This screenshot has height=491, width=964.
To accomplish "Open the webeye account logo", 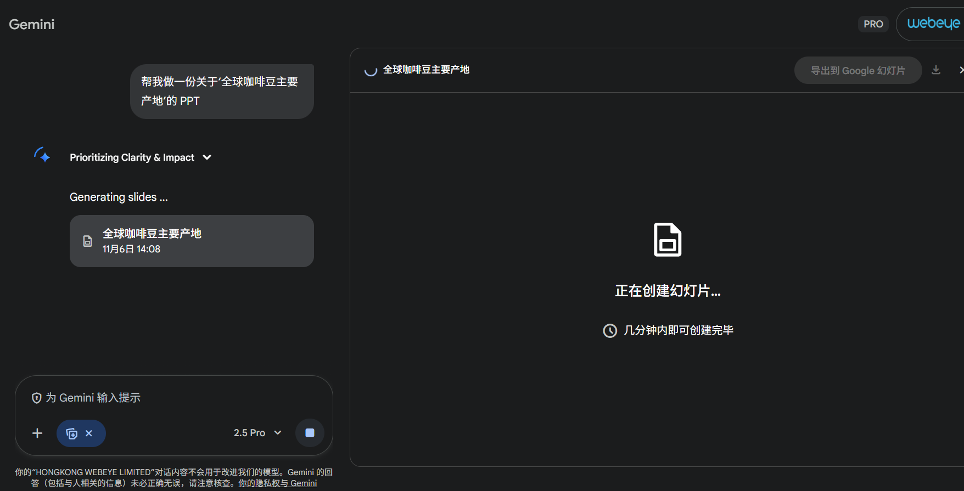I will pyautogui.click(x=933, y=24).
